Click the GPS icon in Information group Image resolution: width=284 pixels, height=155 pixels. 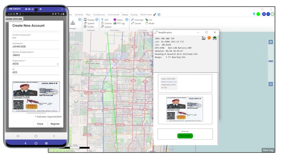tap(102, 20)
